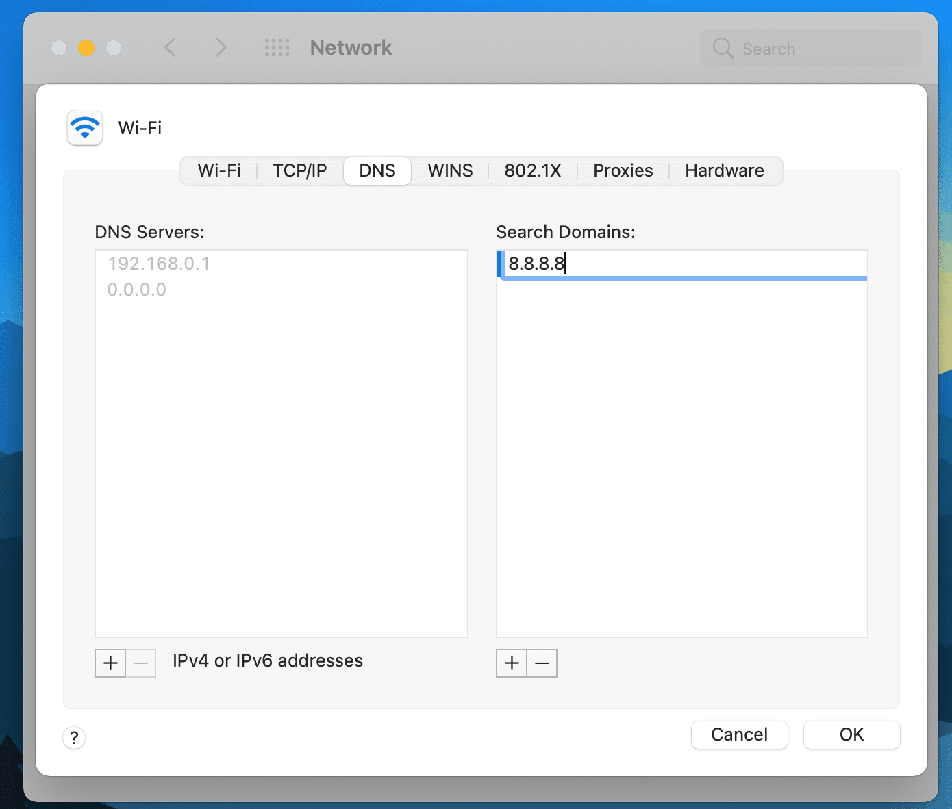Viewport: 952px width, 809px height.
Task: Click the back arrow in the toolbar
Action: pyautogui.click(x=171, y=48)
